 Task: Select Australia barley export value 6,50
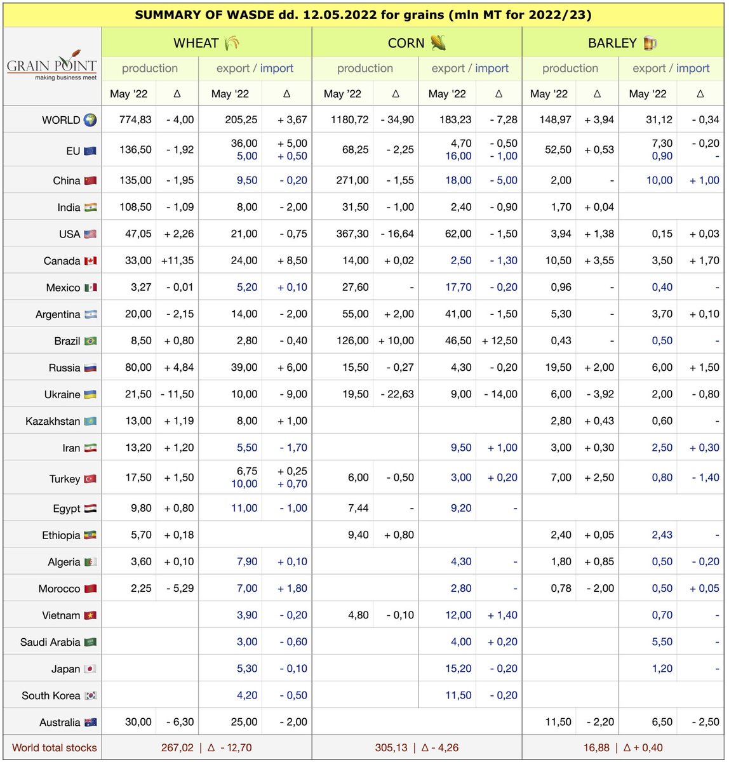click(662, 722)
